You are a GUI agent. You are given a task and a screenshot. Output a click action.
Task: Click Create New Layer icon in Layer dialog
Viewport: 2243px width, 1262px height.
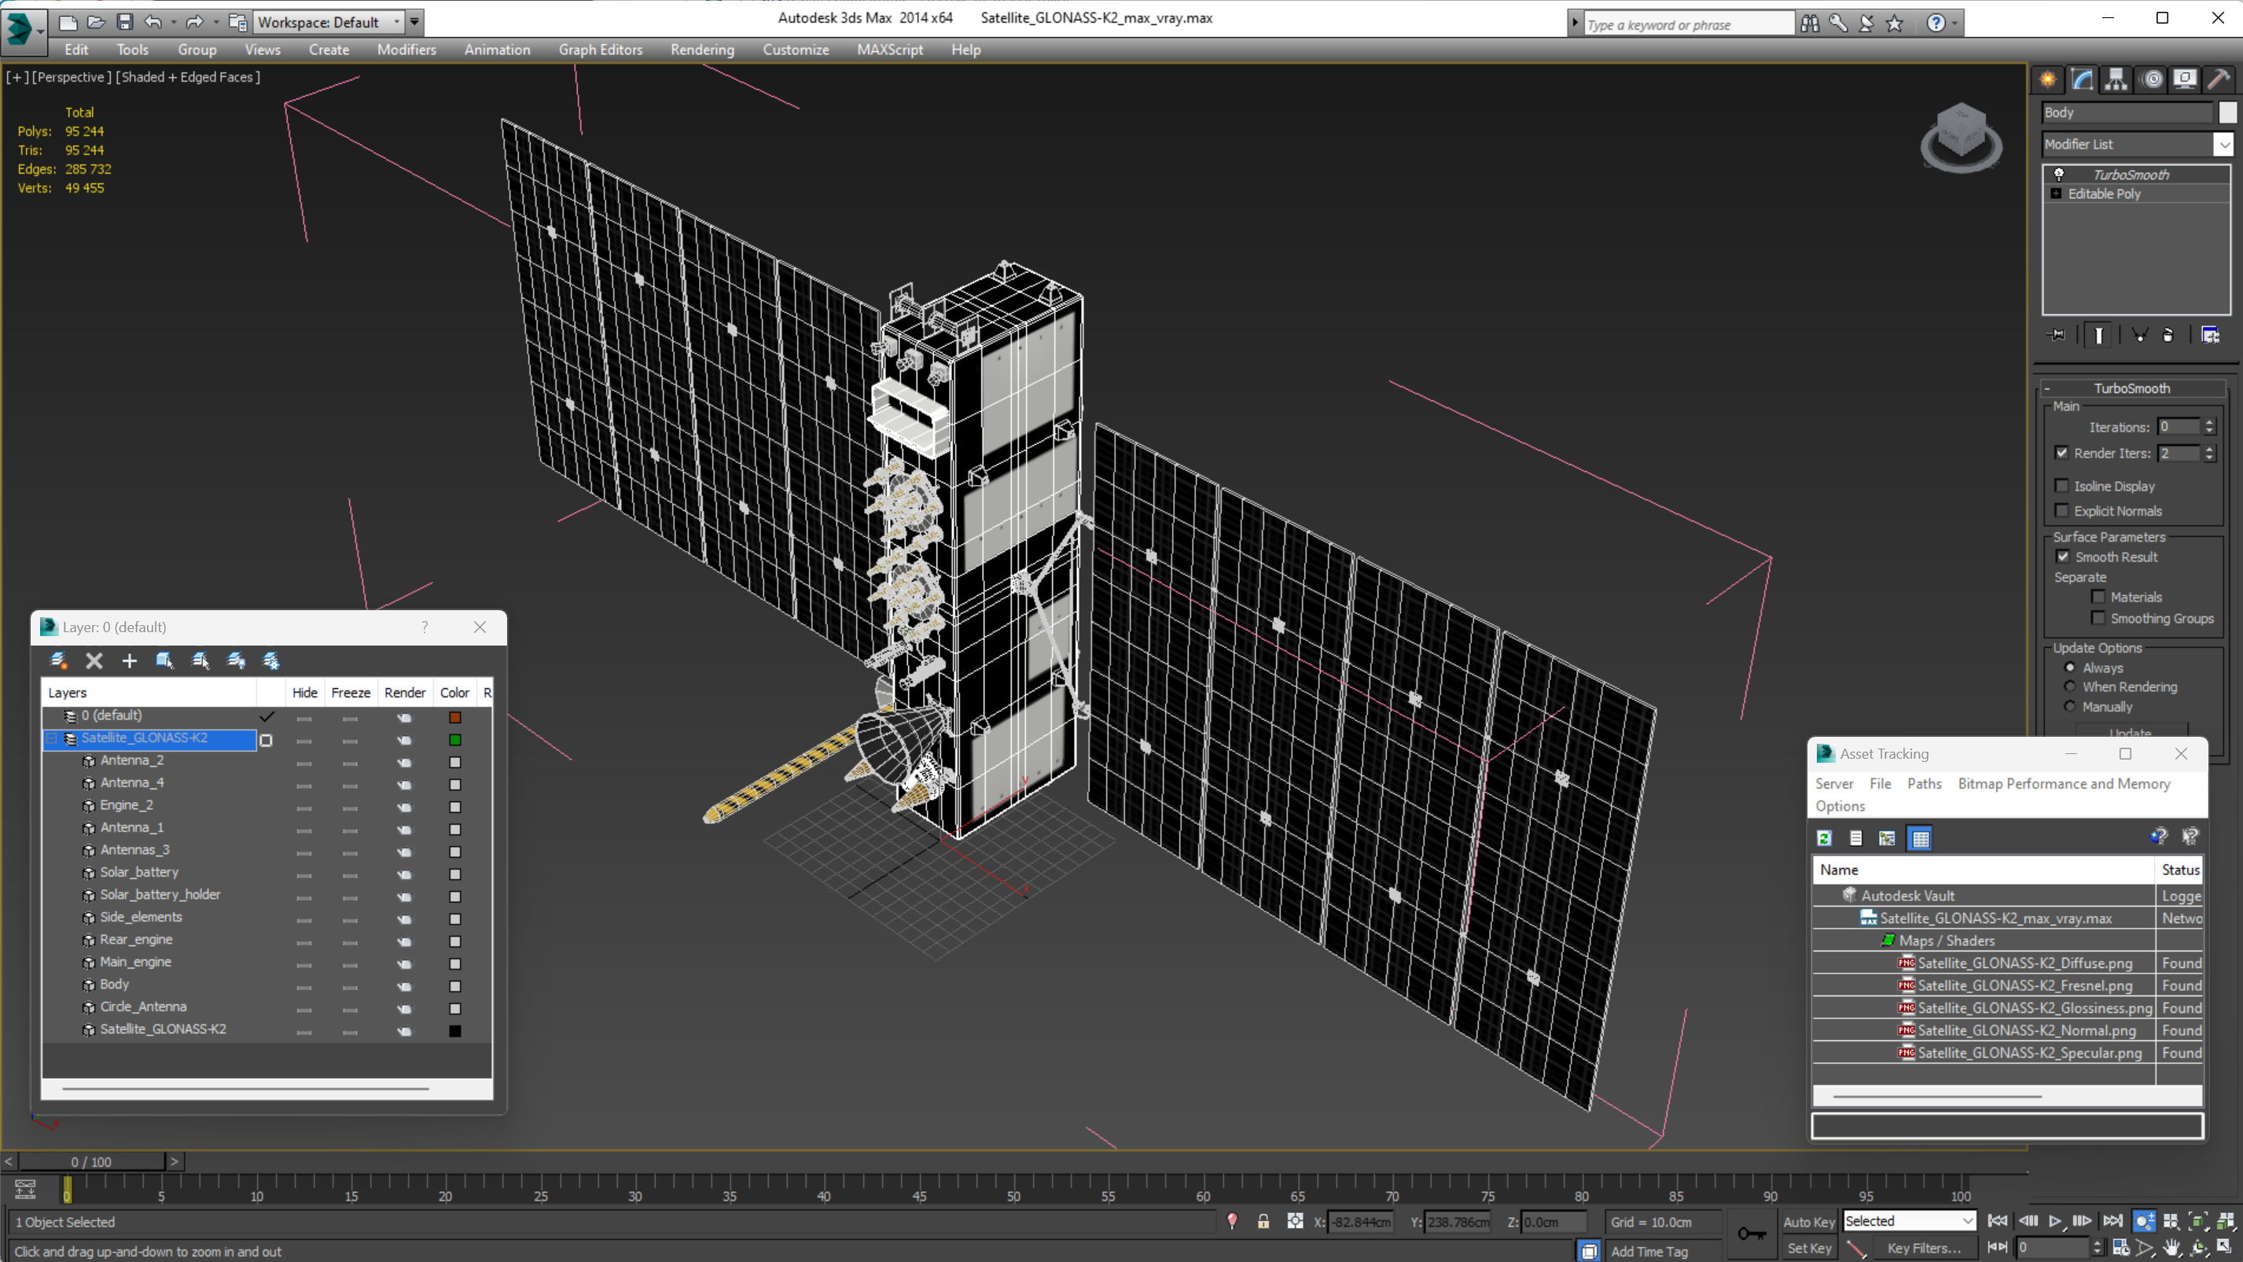click(59, 661)
